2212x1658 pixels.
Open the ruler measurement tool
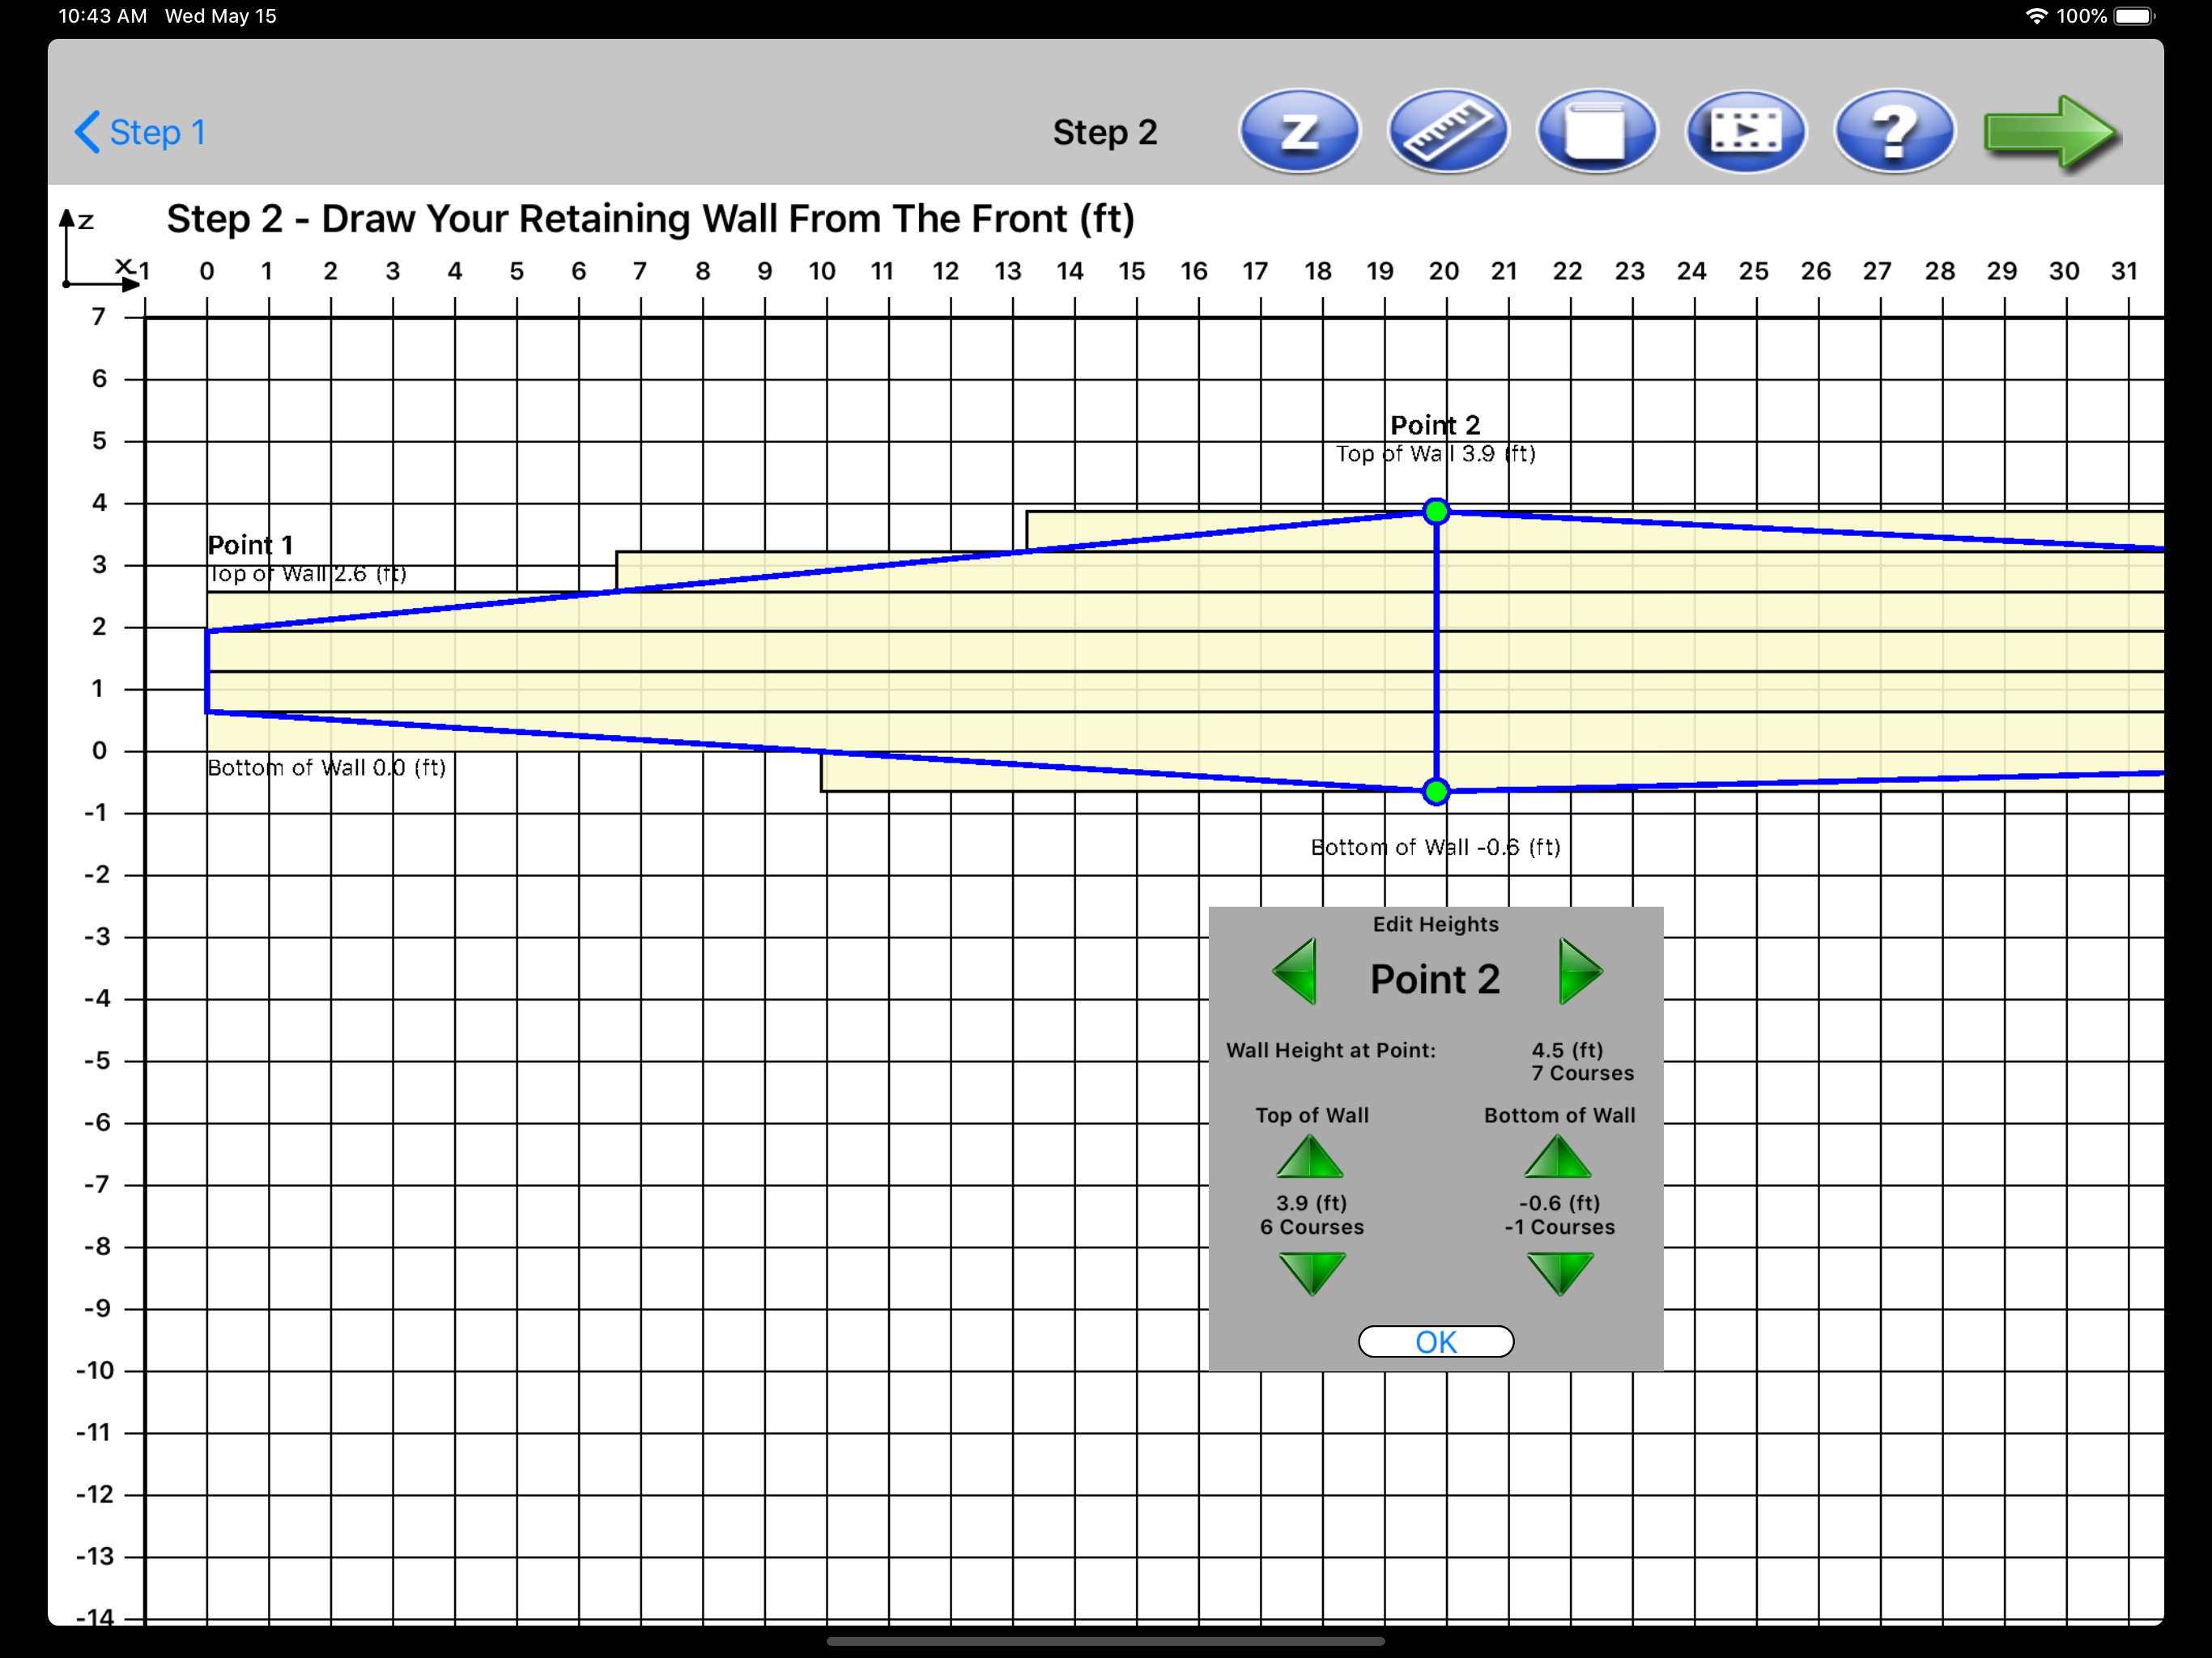[x=1448, y=131]
